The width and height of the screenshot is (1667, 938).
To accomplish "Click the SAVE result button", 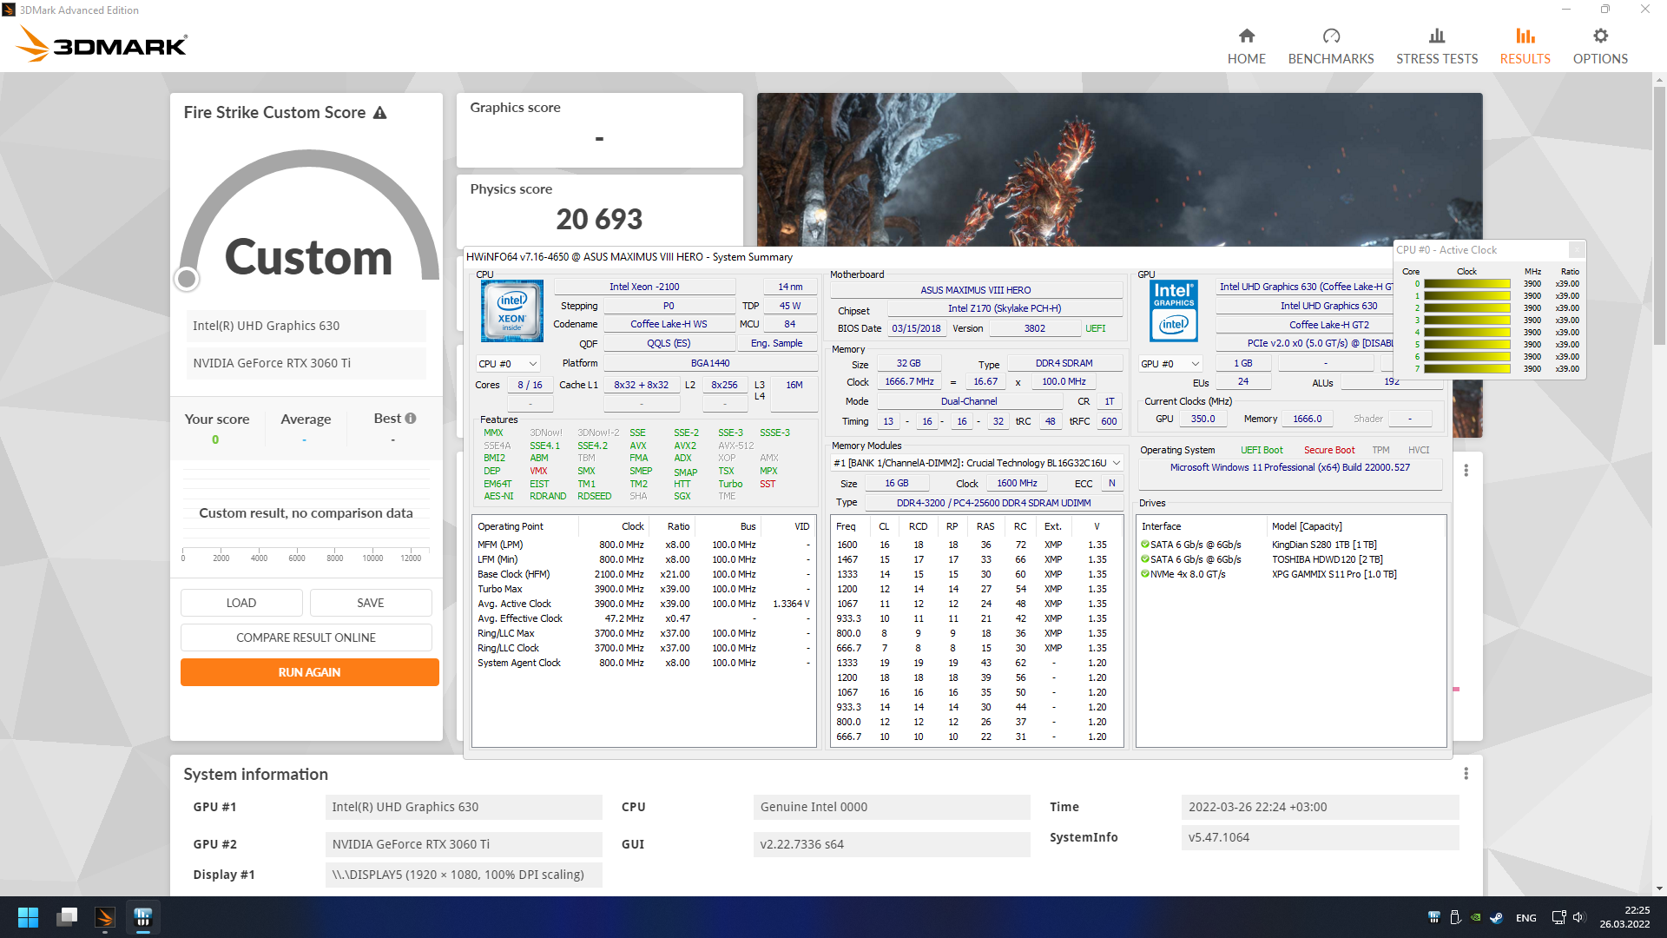I will coord(370,603).
